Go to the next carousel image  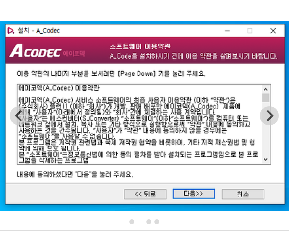click(x=269, y=116)
